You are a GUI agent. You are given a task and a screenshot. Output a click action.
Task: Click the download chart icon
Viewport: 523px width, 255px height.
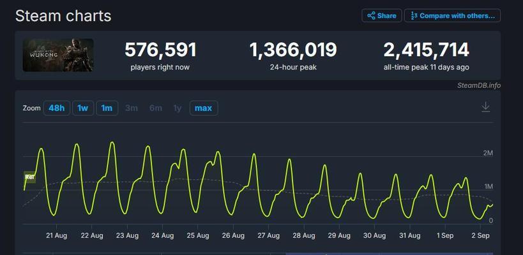click(x=485, y=107)
